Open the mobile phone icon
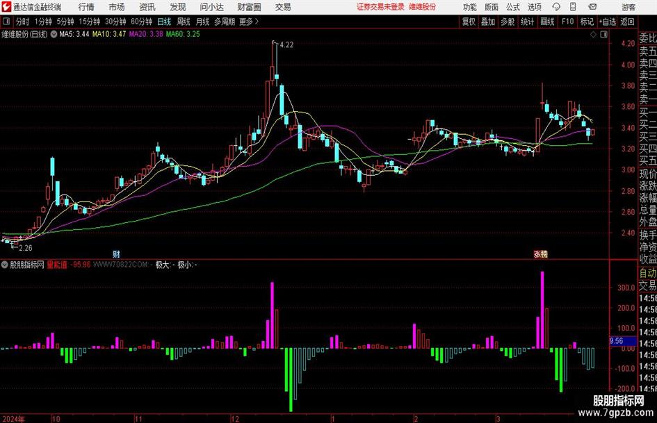This screenshot has height=423, width=657. pos(573,7)
